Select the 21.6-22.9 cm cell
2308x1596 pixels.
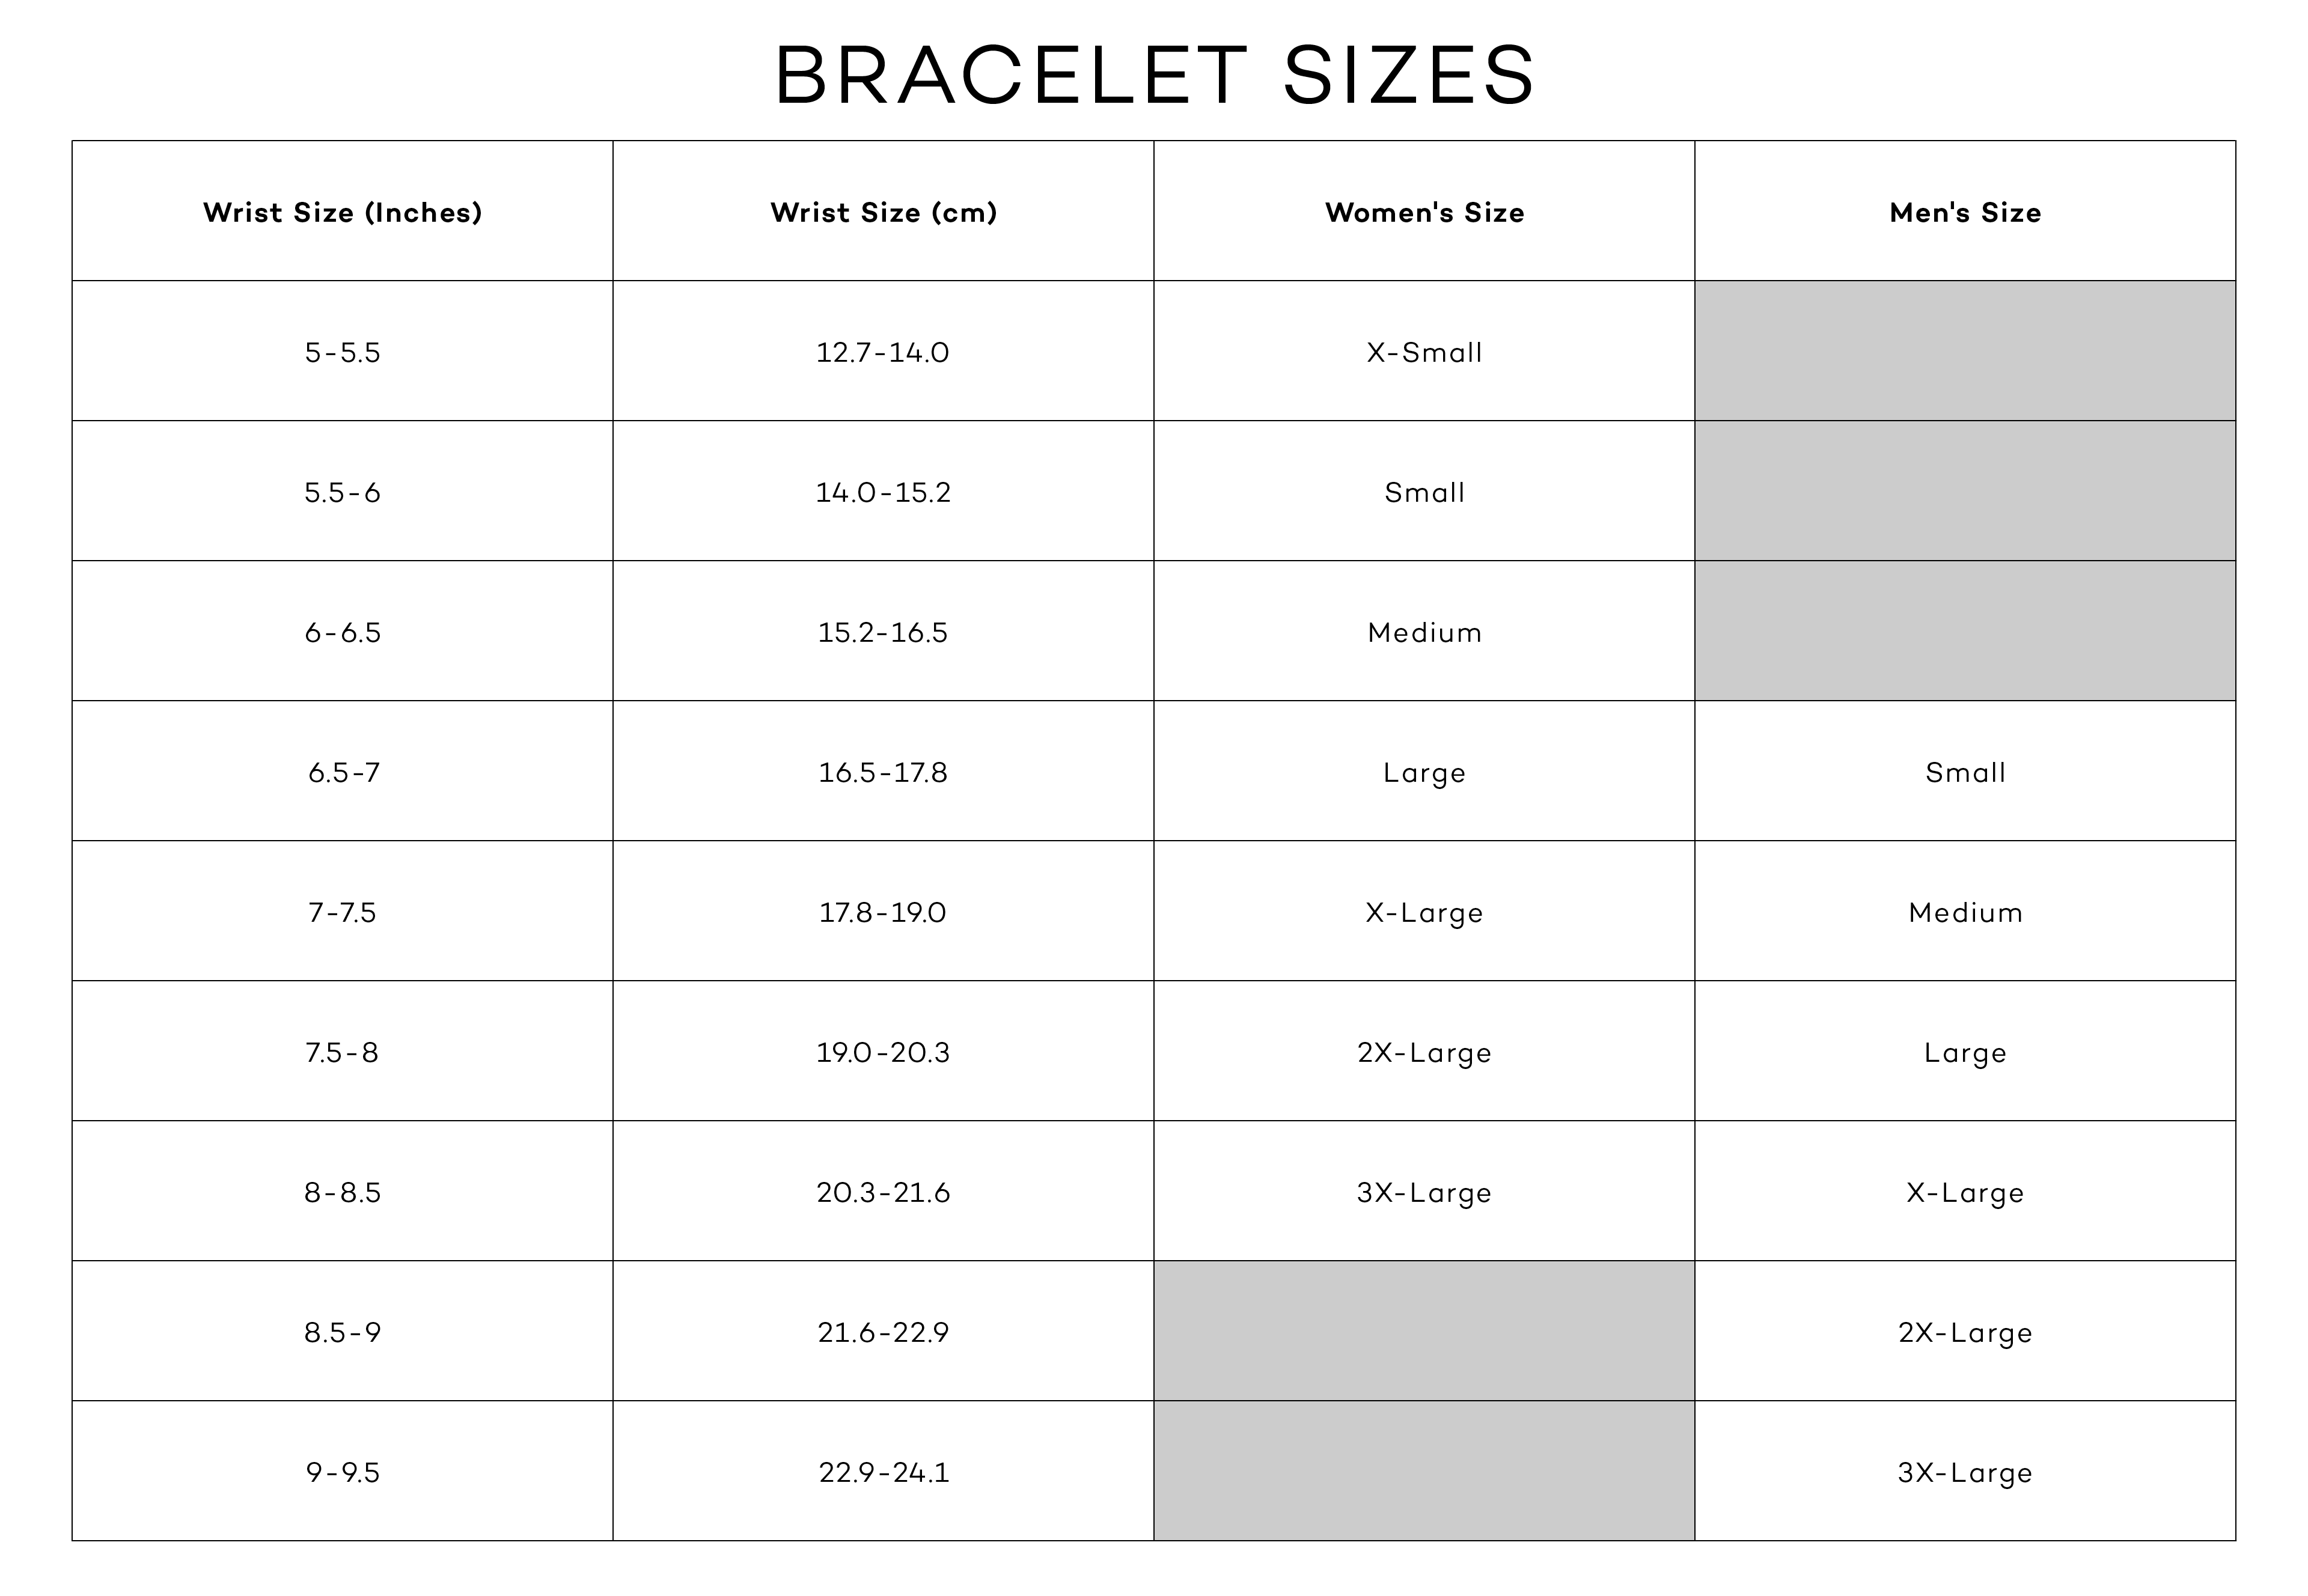pos(883,1332)
